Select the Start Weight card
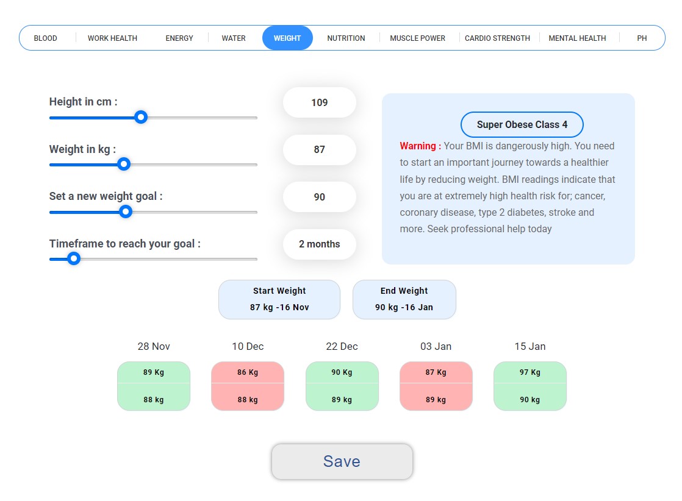682x501 pixels. (x=279, y=299)
